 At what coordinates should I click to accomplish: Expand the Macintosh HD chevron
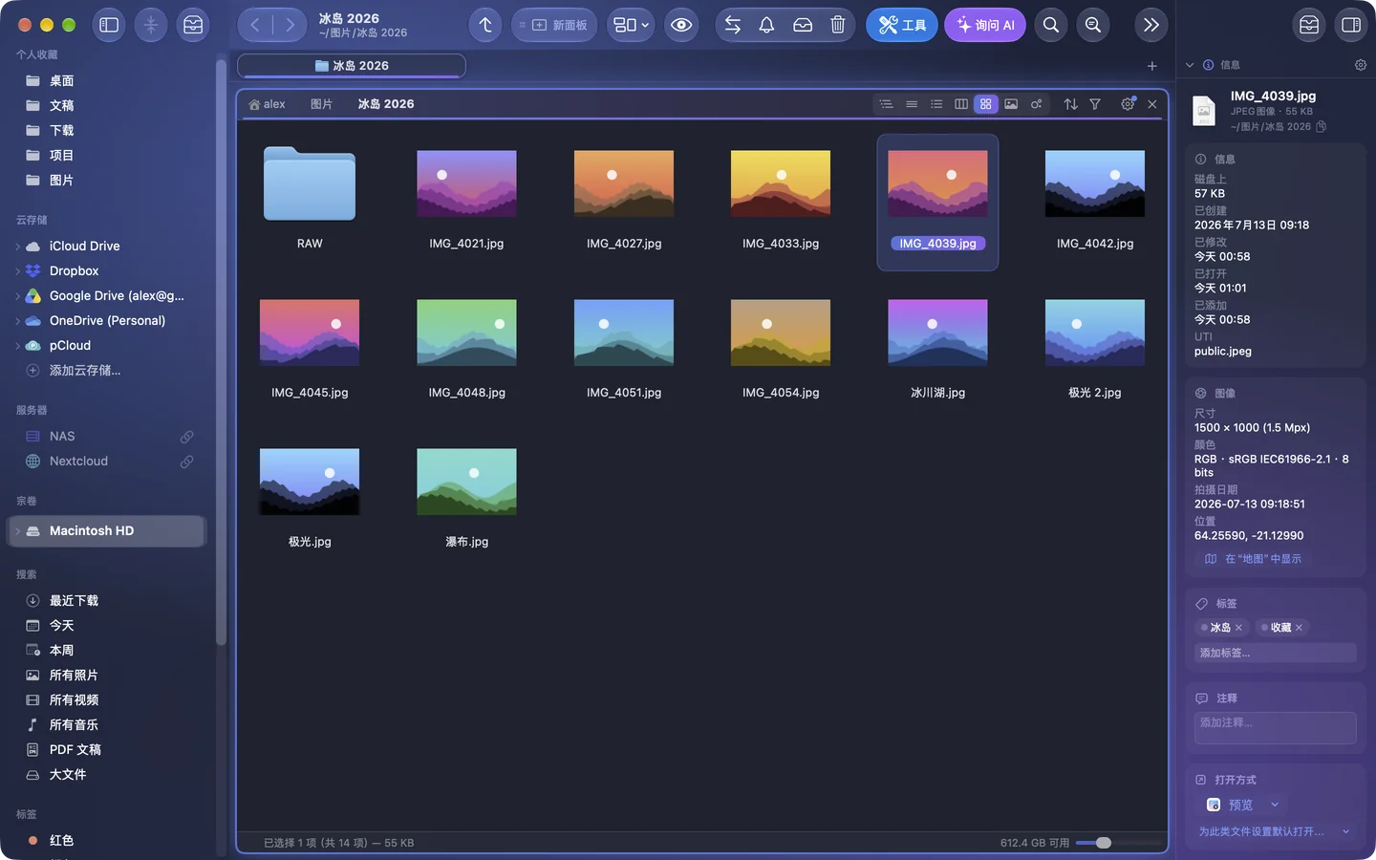click(x=17, y=531)
